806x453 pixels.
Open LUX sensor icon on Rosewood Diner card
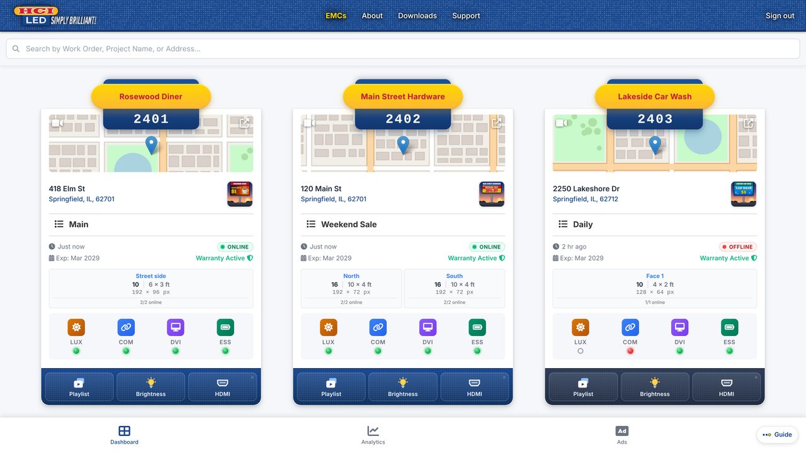[x=76, y=327]
